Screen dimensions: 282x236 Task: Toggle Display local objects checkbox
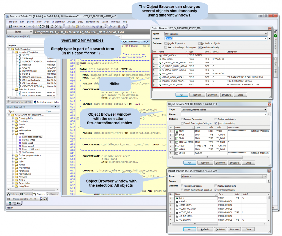point(199,43)
